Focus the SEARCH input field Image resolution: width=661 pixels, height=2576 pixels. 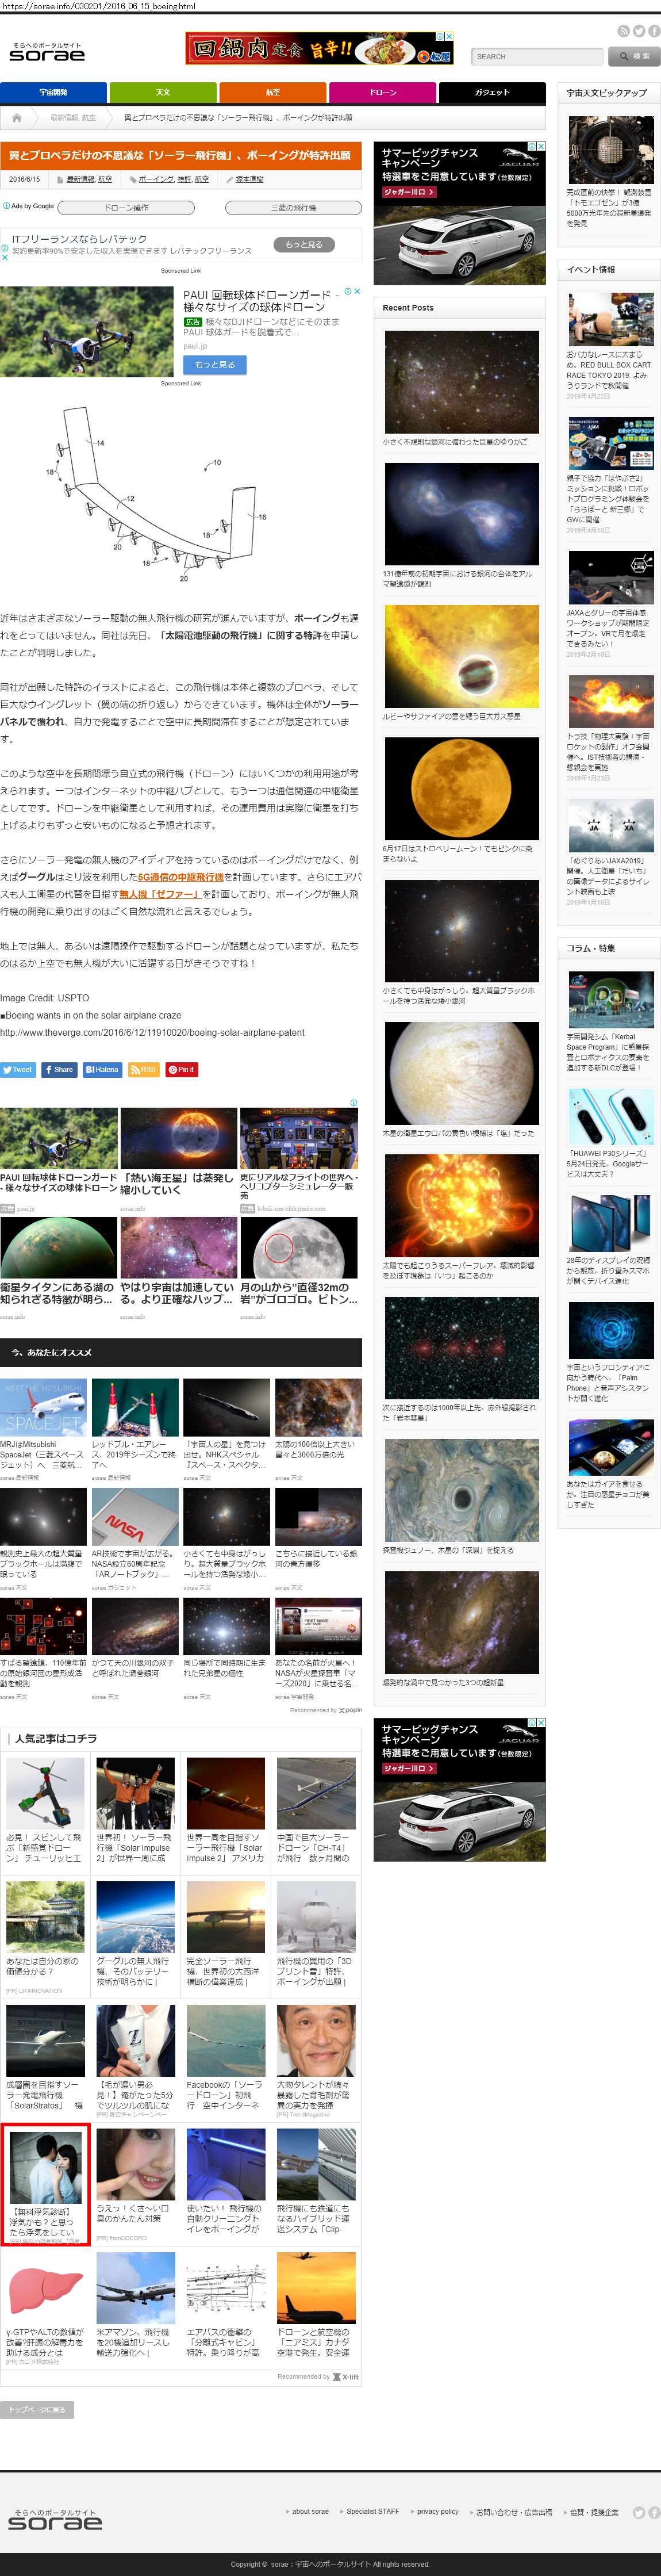[537, 57]
